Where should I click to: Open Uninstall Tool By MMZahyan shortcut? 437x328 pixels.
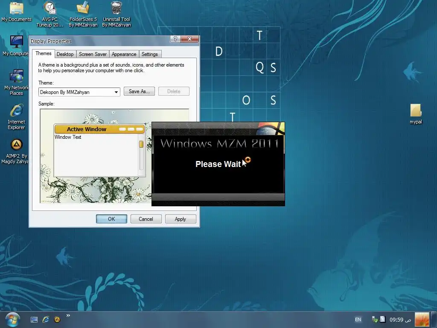tap(117, 14)
